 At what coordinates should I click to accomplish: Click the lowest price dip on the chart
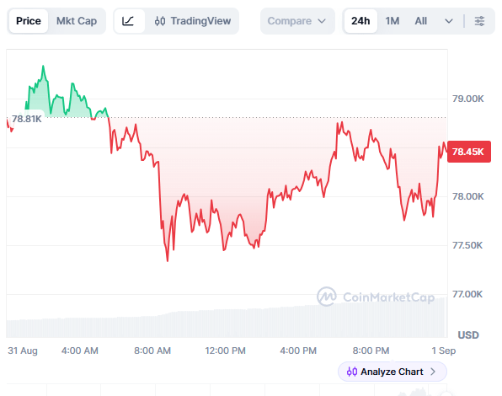[x=168, y=260]
